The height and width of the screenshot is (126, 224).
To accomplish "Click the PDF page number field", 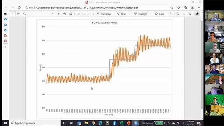I will 13,14.
